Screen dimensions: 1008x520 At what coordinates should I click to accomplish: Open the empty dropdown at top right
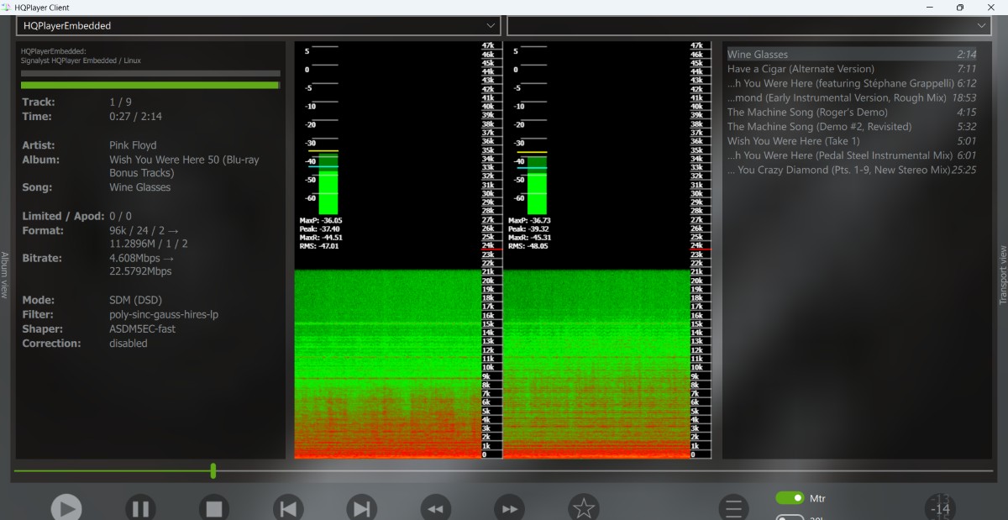(750, 26)
